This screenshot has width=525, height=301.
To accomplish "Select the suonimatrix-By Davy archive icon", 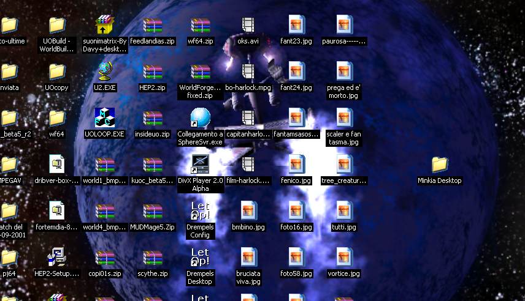I will click(x=105, y=25).
